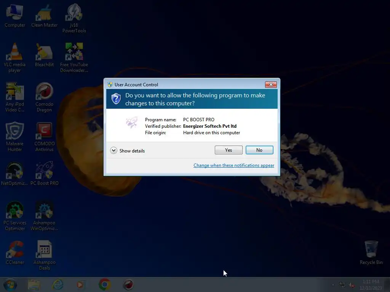Screen dimensions: 390x292
Task: Click the taskbar clock and date
Action: [x=371, y=285]
